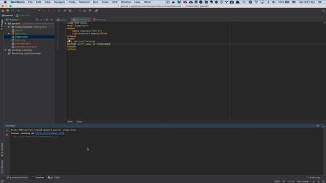Open the TODO tool window tab
The image size is (326, 183).
click(x=54, y=177)
